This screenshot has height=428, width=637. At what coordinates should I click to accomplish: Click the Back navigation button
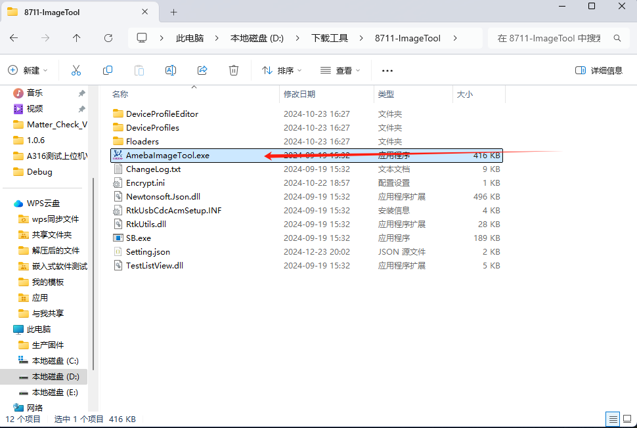14,38
